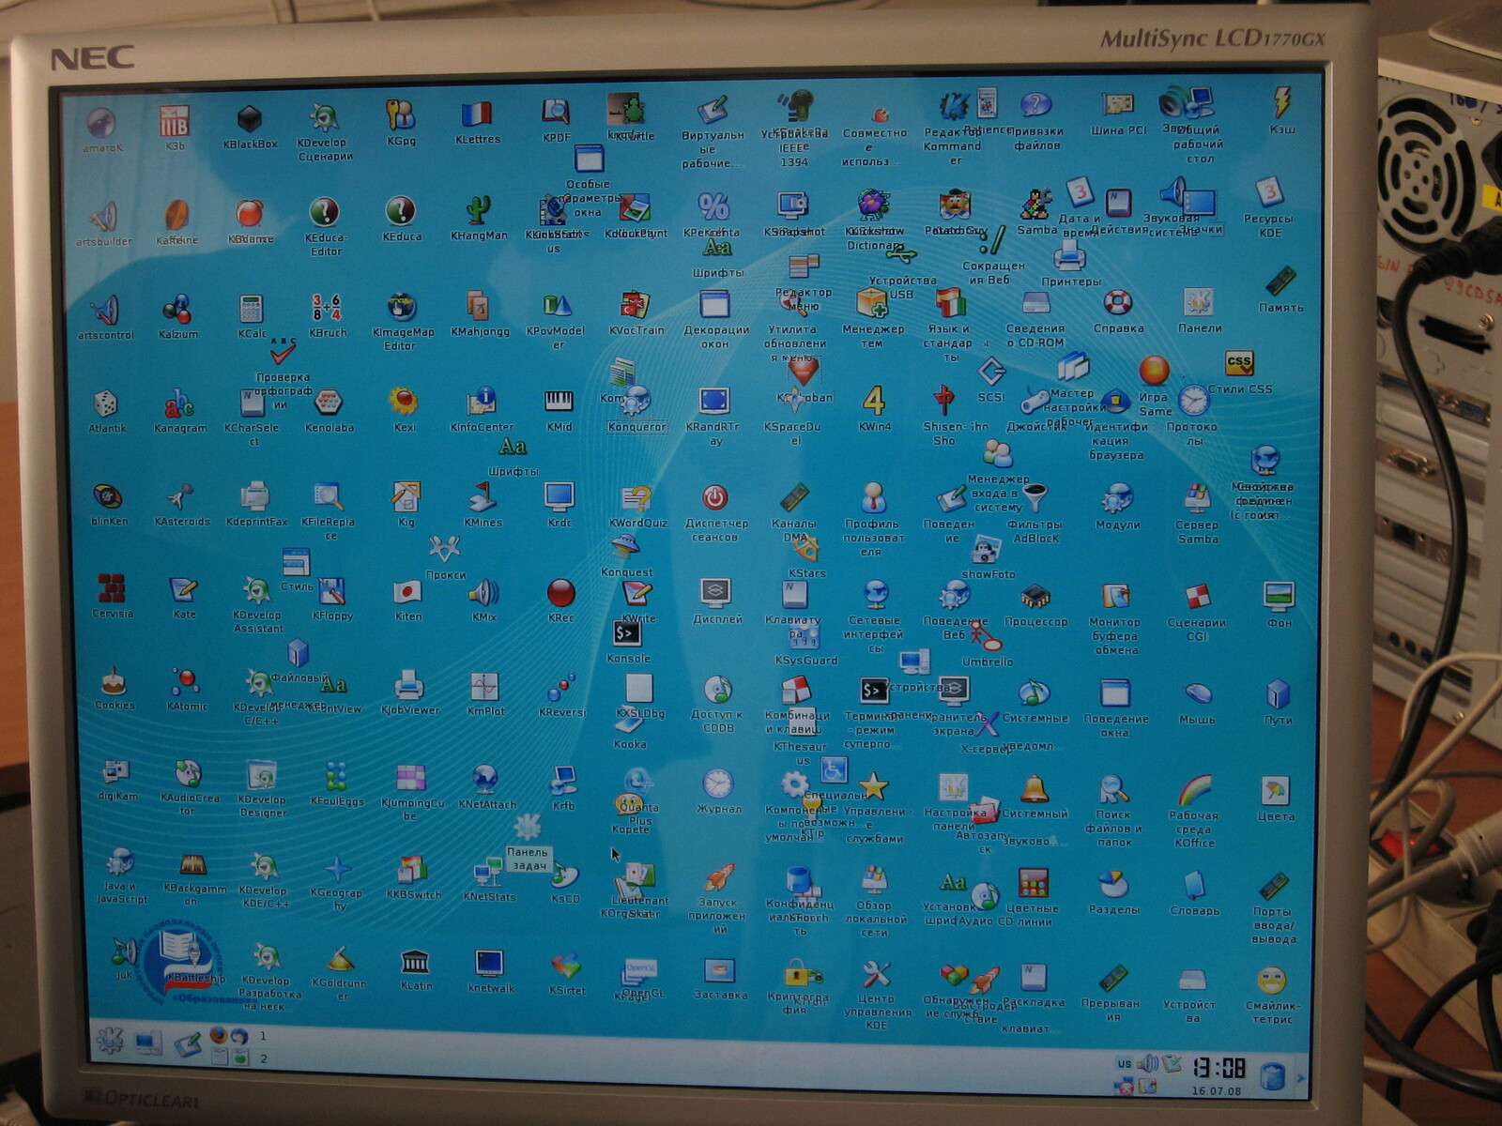1502x1126 pixels.
Task: Launch KMid piano keyboard icon
Action: 559,401
